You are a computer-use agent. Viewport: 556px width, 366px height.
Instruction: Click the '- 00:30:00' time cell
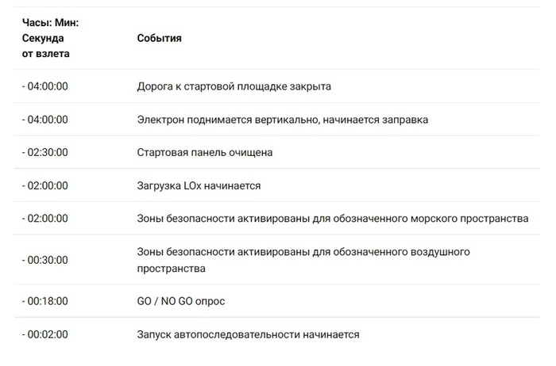(x=45, y=260)
